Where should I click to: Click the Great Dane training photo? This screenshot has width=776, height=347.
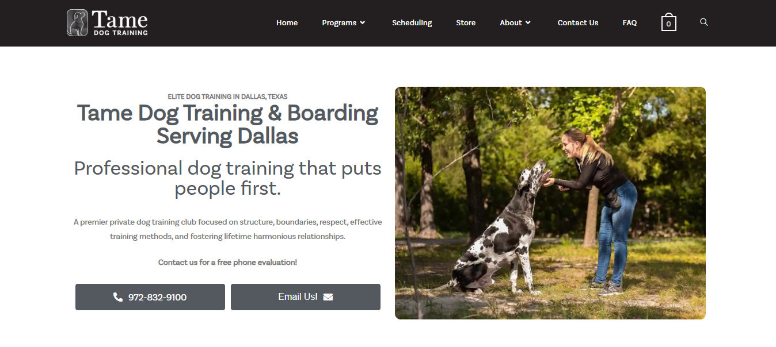(550, 203)
